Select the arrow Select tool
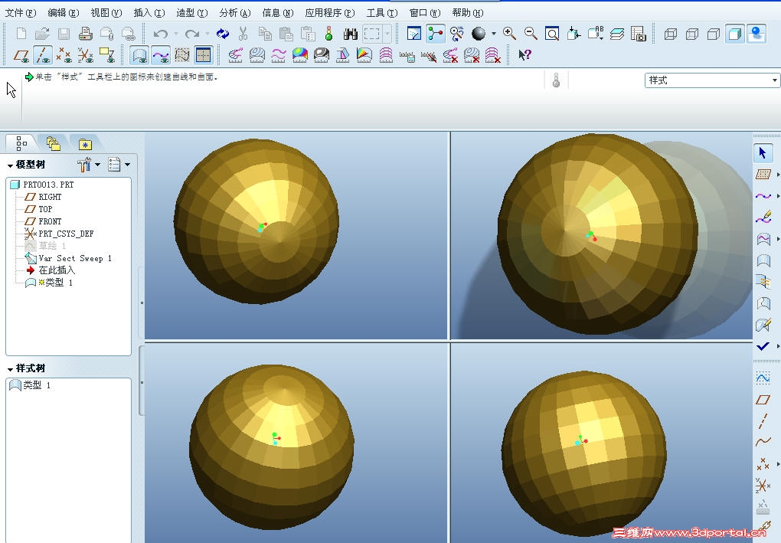This screenshot has height=543, width=781. tap(763, 153)
